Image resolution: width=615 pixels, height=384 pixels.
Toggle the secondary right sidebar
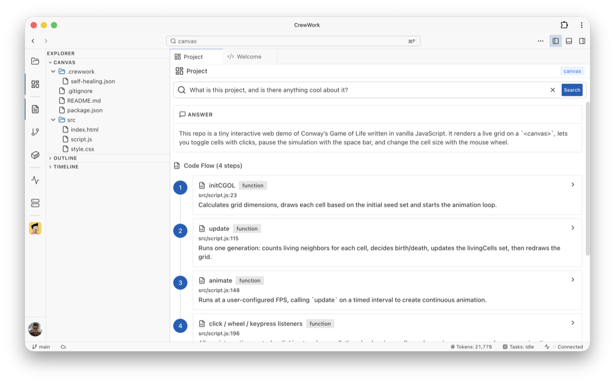tap(582, 41)
